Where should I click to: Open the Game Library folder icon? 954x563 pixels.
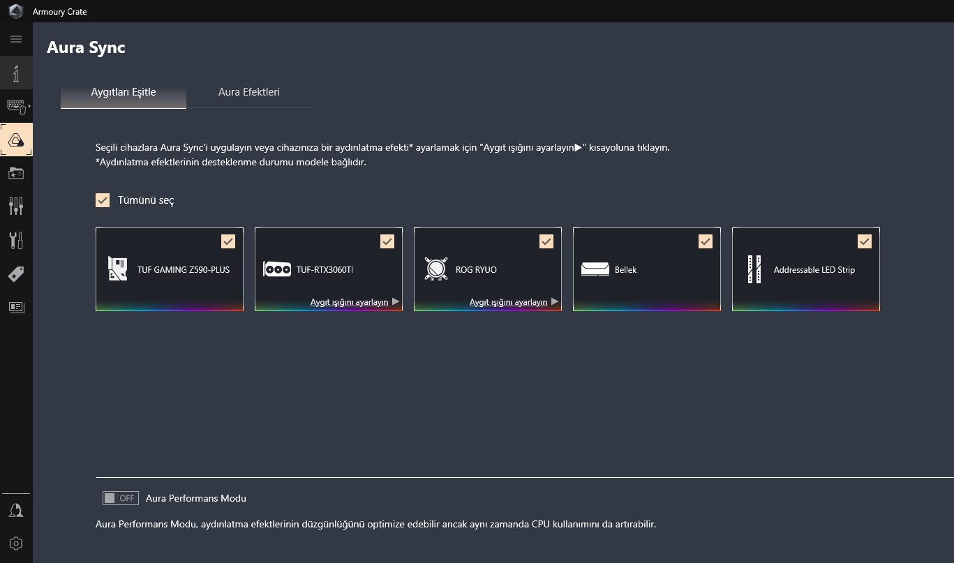16,173
